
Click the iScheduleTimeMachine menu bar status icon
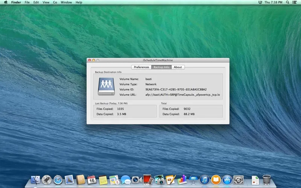[x=260, y=2]
